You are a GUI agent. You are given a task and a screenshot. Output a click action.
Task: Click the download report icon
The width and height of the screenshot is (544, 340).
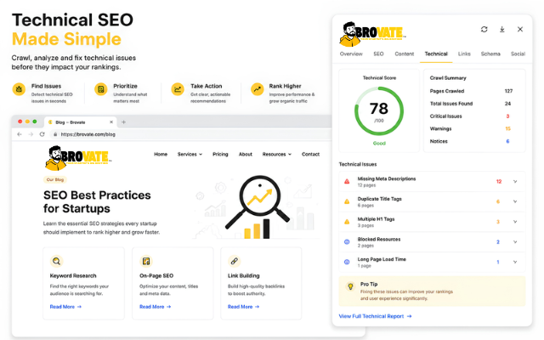[502, 30]
